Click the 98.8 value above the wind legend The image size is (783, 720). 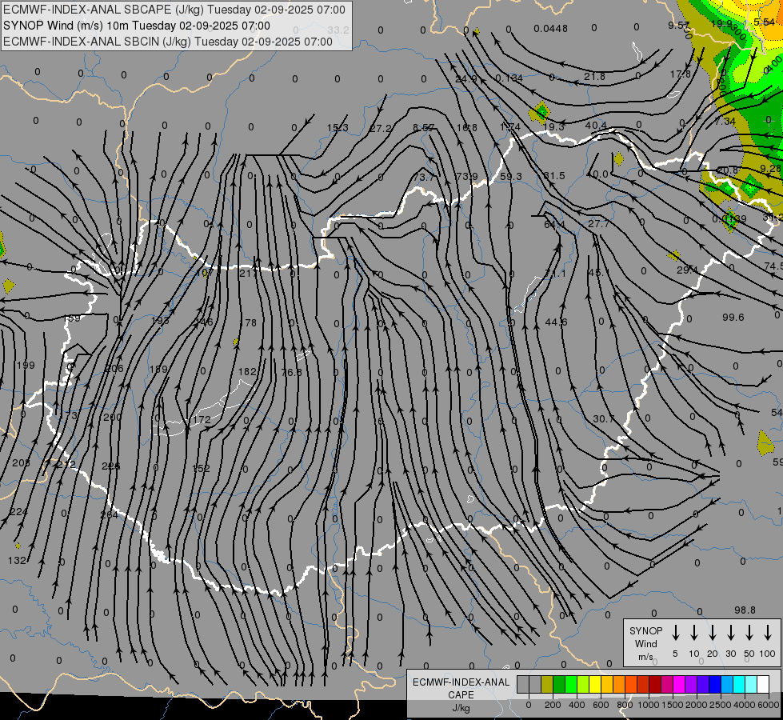(745, 610)
